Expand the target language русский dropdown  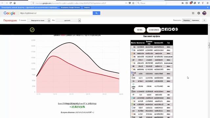[68, 20]
